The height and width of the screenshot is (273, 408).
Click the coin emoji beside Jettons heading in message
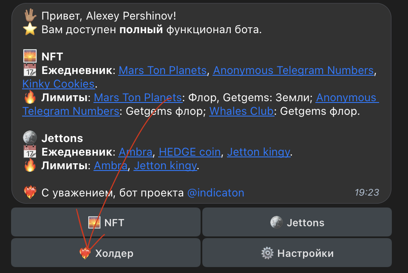[30, 138]
